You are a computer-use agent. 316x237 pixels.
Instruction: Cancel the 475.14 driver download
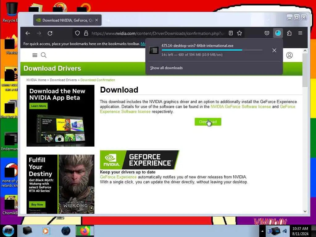coord(274,50)
